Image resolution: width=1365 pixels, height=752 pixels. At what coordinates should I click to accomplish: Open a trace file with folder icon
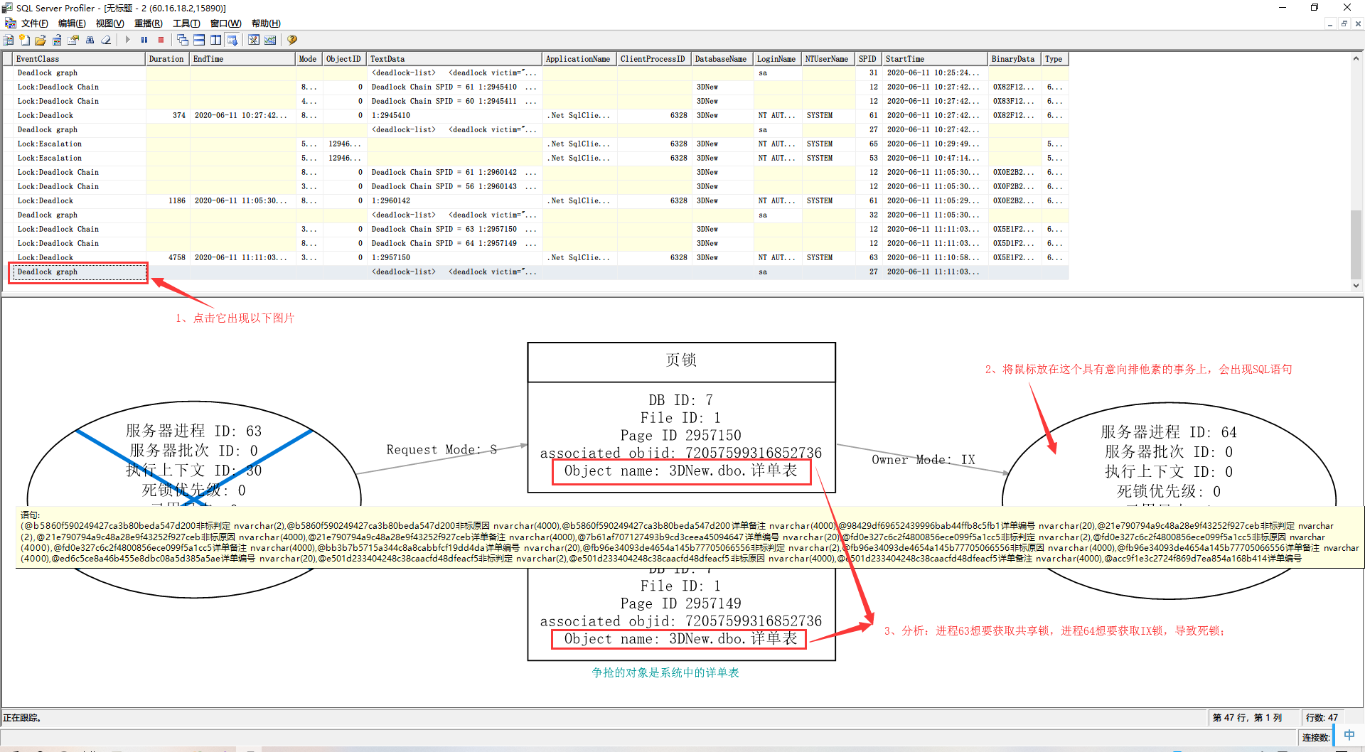click(x=41, y=40)
